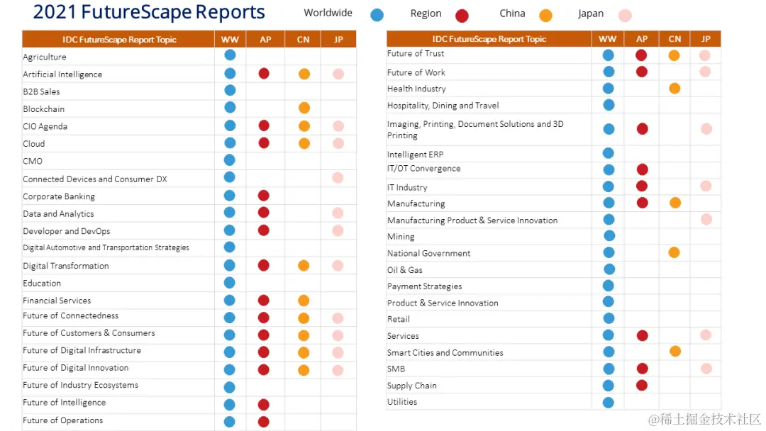Click the blue WW dot for Agriculture
The width and height of the screenshot is (766, 431).
pos(230,55)
